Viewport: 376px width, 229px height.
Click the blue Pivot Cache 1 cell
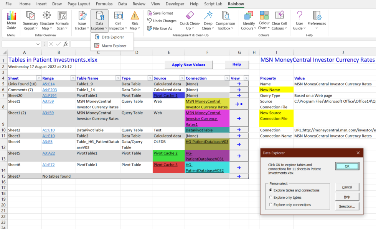pyautogui.click(x=168, y=95)
